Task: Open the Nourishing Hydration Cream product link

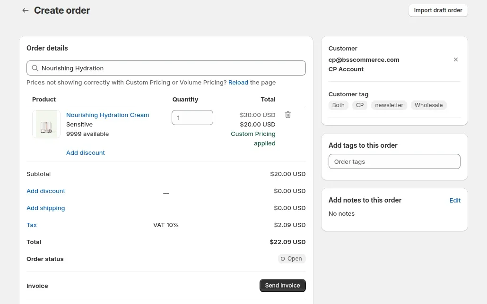Action: pyautogui.click(x=107, y=115)
